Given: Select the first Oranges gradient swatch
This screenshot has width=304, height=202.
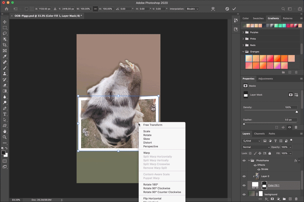Looking at the screenshot, I should click(x=249, y=58).
